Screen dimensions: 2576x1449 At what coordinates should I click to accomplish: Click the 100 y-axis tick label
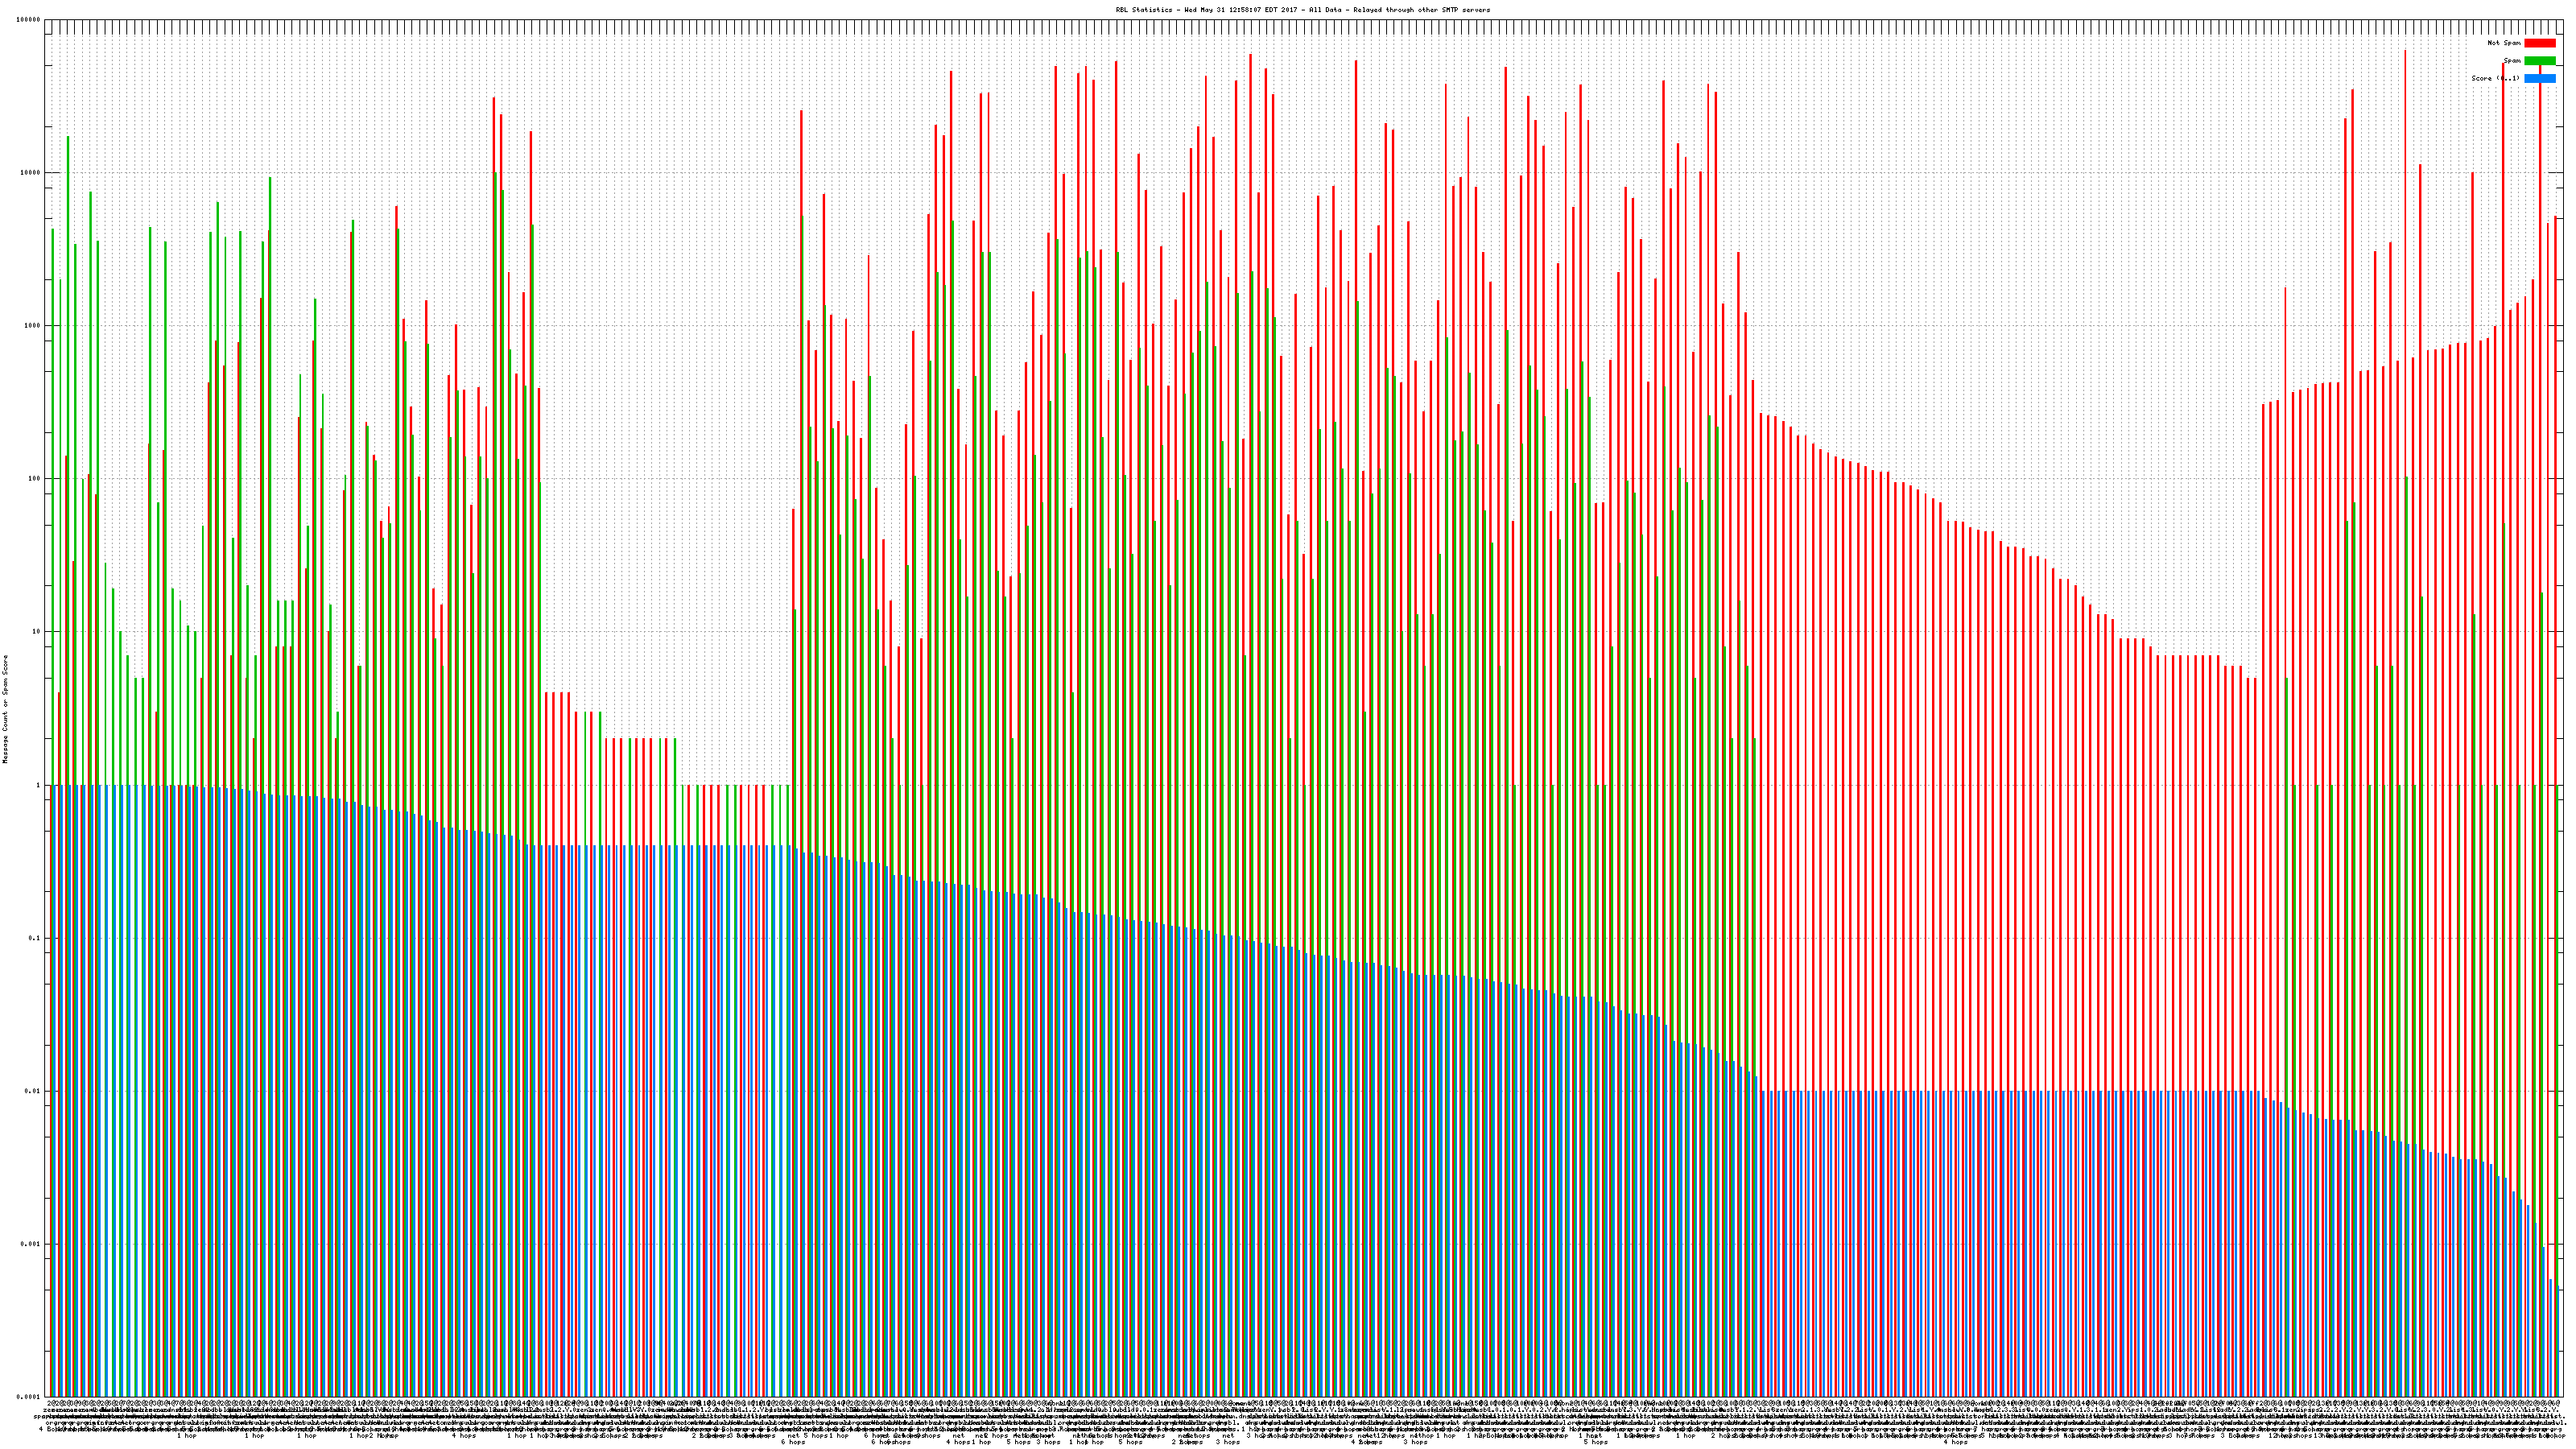(35, 478)
